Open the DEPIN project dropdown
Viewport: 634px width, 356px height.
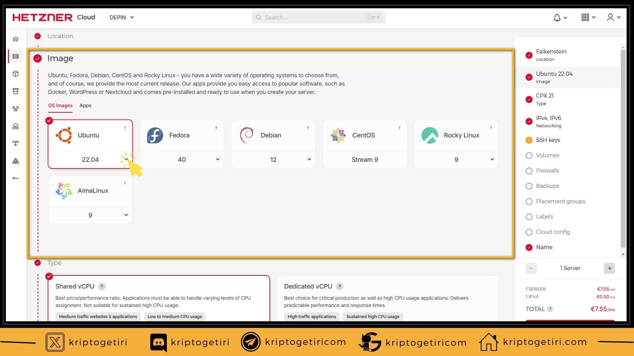click(122, 17)
